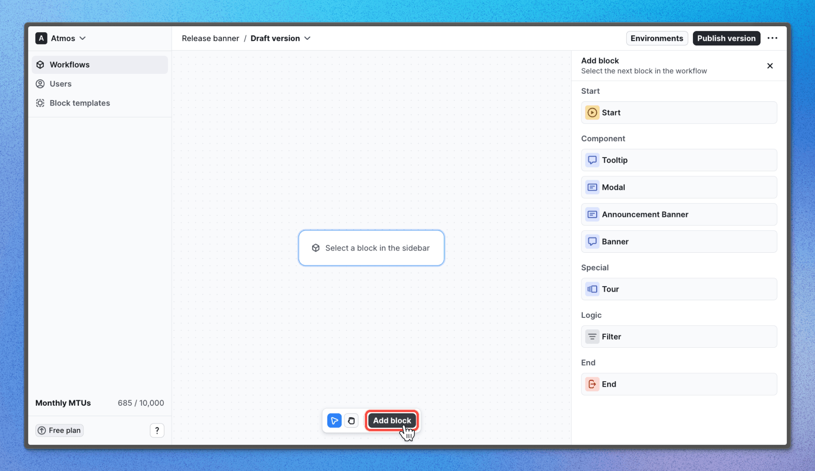Click the Free plan upgrade option
This screenshot has height=471, width=815.
(x=59, y=430)
